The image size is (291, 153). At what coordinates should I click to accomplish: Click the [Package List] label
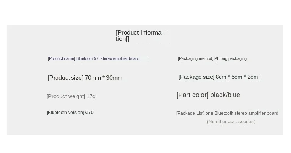coord(190,113)
